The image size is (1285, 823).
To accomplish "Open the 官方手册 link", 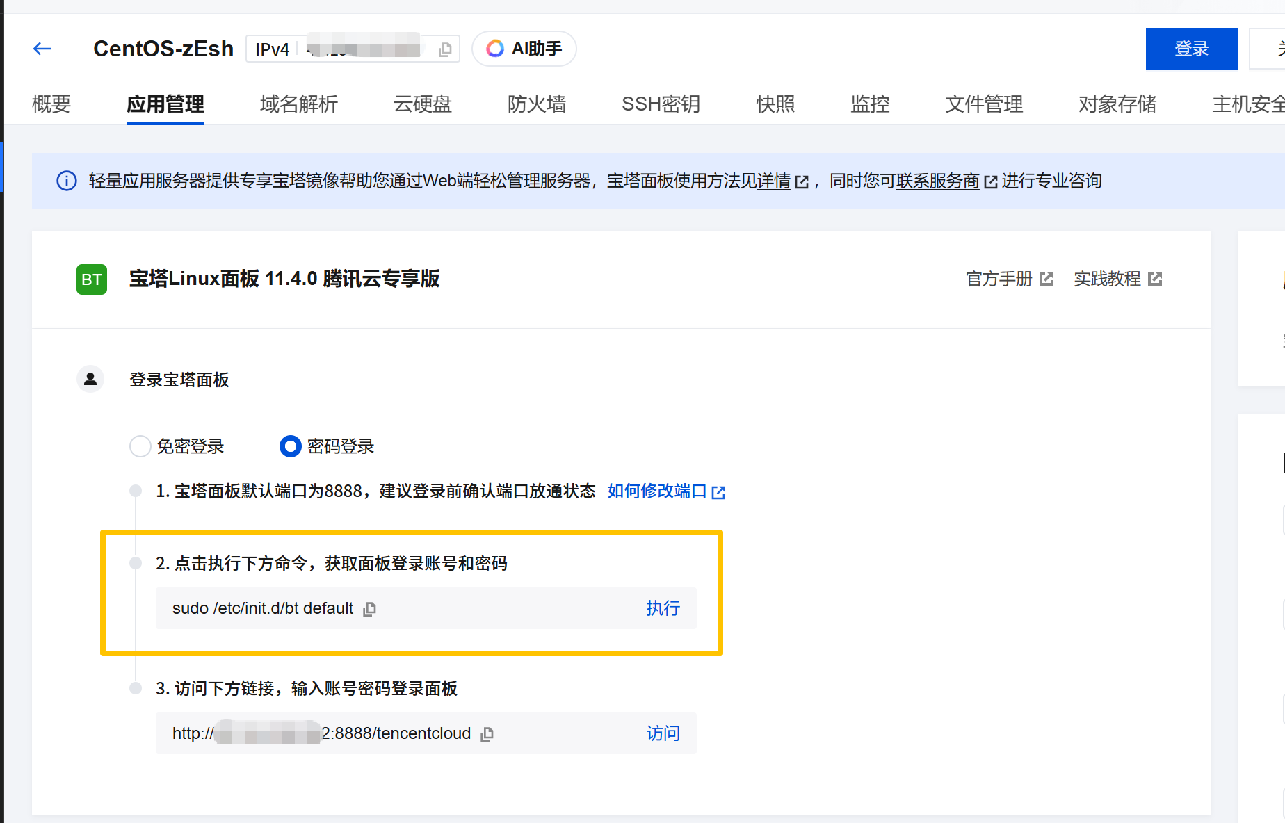I will point(1010,279).
